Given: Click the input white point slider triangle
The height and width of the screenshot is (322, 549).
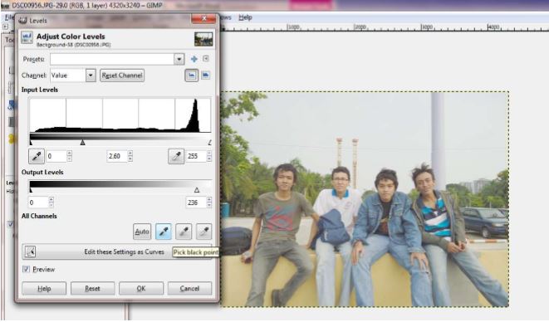Looking at the screenshot, I should pos(209,143).
